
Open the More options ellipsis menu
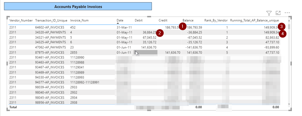[x=287, y=13]
